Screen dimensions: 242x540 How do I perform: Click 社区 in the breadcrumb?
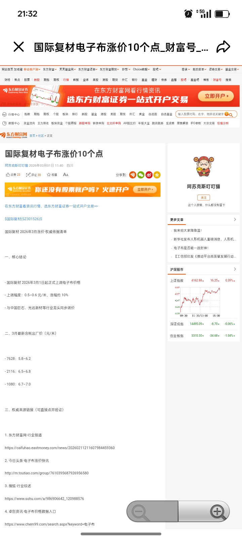click(x=41, y=136)
